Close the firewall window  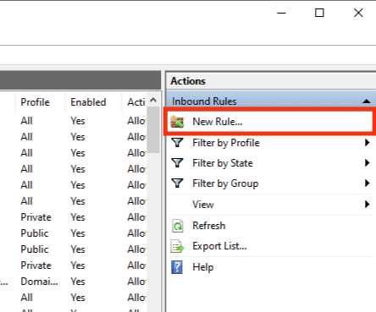tap(358, 13)
